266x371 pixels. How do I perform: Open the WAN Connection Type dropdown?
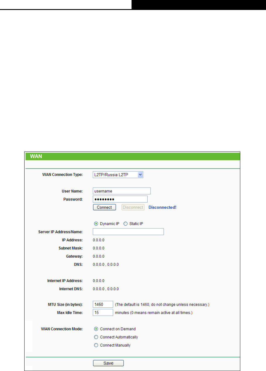[118, 175]
